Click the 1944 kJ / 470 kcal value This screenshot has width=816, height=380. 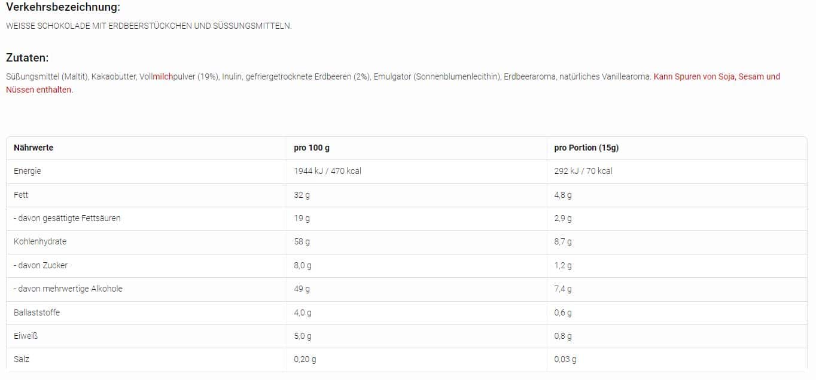327,171
